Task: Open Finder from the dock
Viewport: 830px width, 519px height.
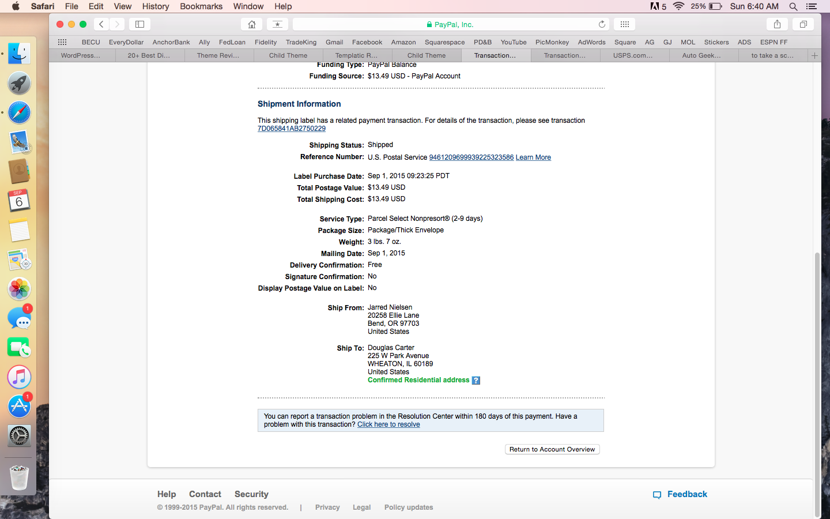Action: (x=19, y=54)
